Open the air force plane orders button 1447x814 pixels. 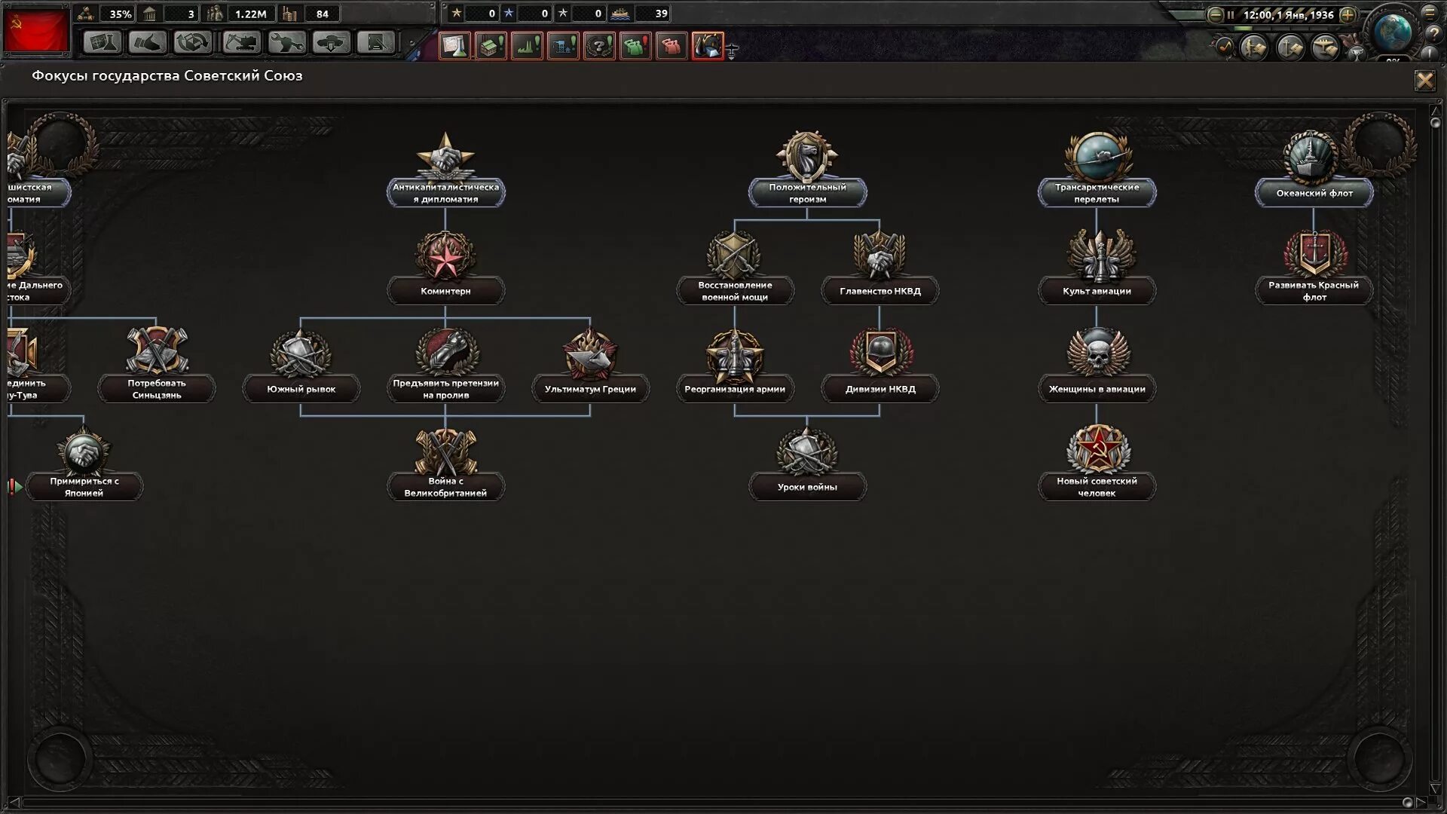tap(1325, 48)
